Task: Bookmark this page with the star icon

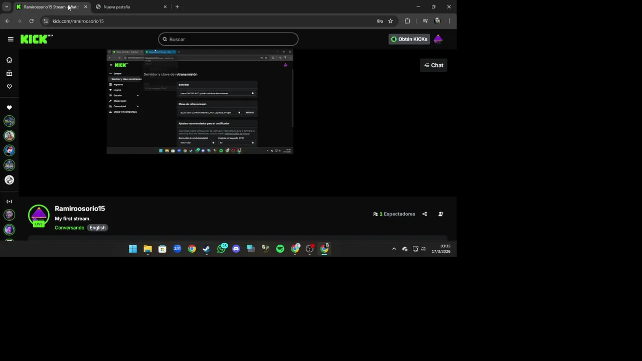Action: pos(391,21)
